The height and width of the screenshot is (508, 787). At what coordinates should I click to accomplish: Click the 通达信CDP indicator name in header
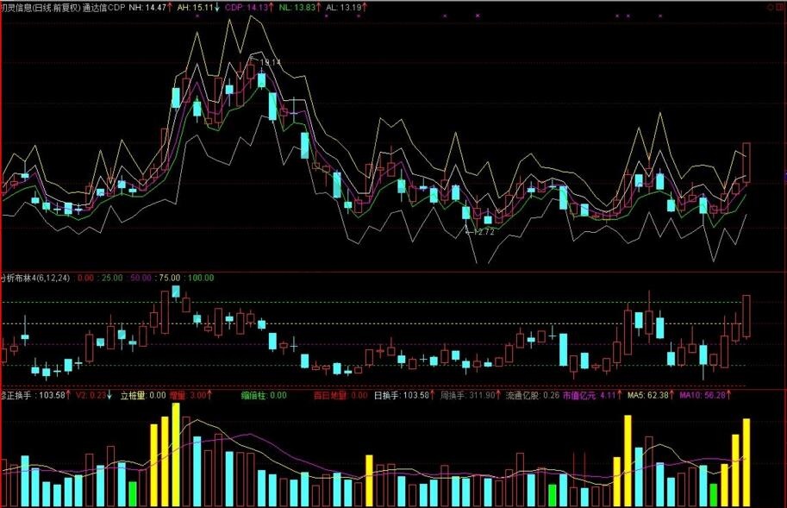(x=103, y=6)
